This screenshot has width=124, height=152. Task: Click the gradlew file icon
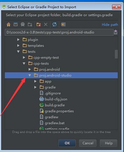tap(41, 117)
